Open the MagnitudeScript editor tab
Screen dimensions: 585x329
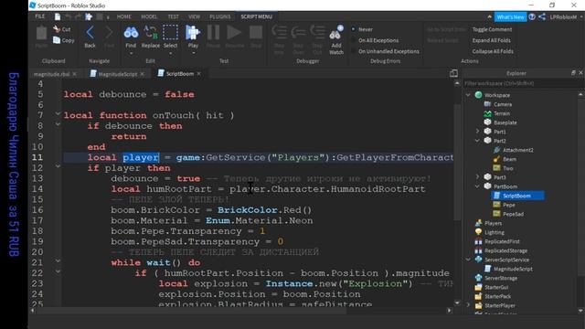pyautogui.click(x=117, y=74)
